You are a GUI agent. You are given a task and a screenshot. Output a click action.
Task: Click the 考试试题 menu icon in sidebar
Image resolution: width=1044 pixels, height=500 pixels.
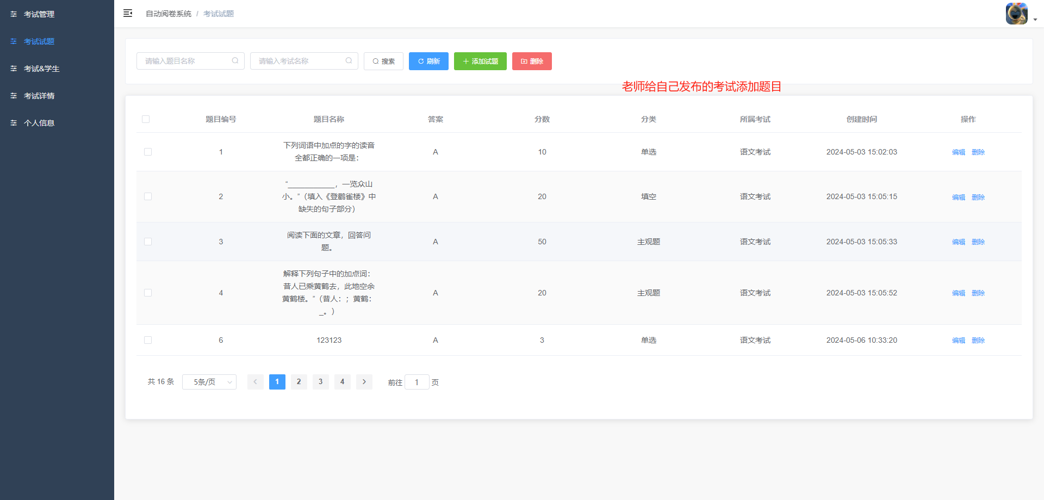pyautogui.click(x=14, y=41)
